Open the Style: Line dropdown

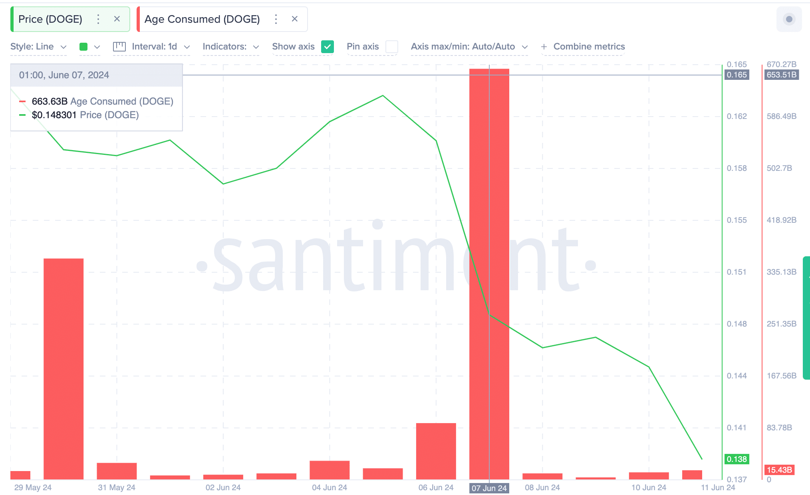(x=38, y=47)
